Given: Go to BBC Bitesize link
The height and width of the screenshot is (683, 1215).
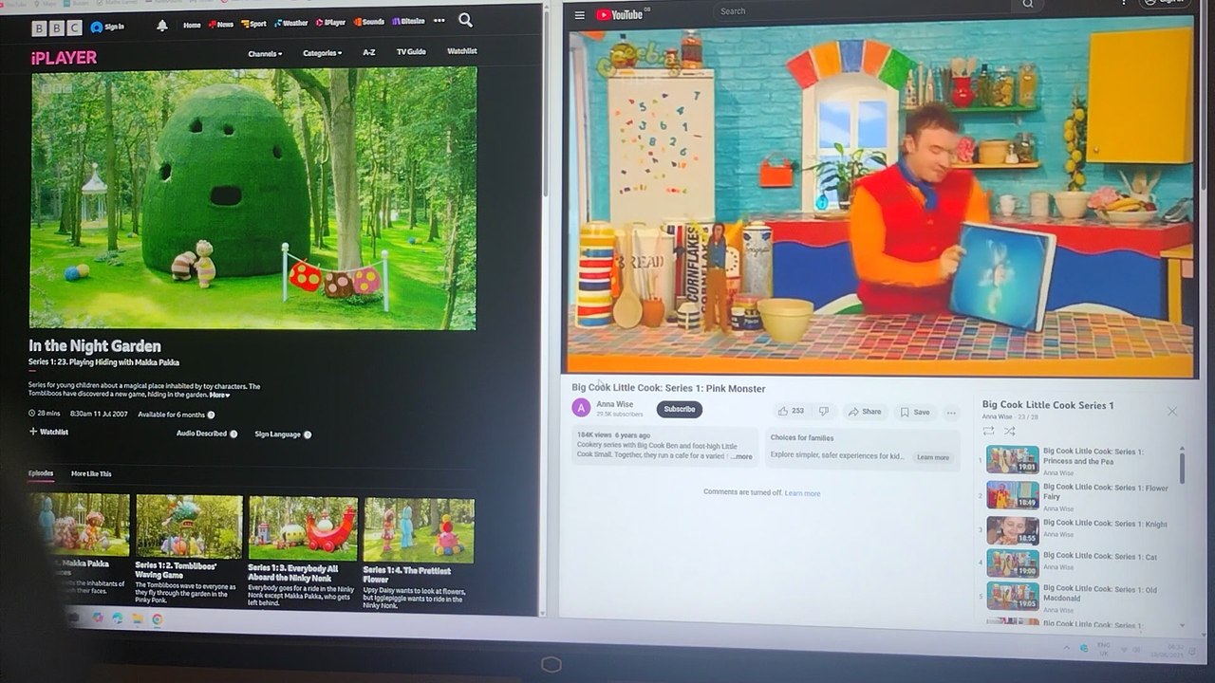Looking at the screenshot, I should pyautogui.click(x=408, y=21).
